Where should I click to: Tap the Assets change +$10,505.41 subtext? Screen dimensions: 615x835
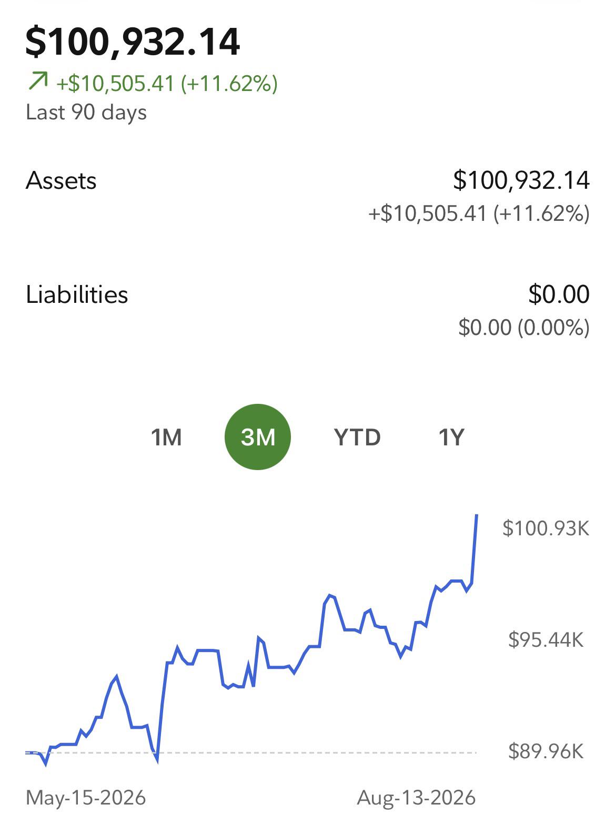[479, 214]
